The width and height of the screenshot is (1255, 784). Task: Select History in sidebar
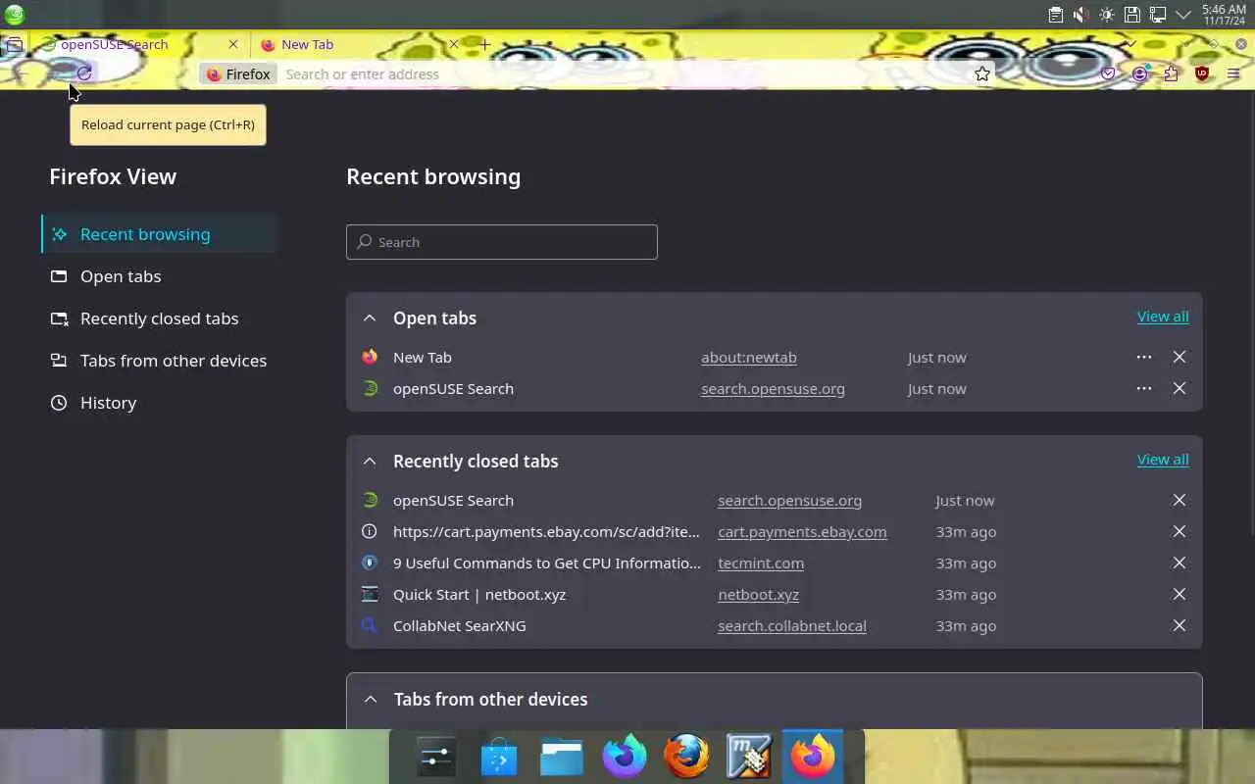[162, 403]
